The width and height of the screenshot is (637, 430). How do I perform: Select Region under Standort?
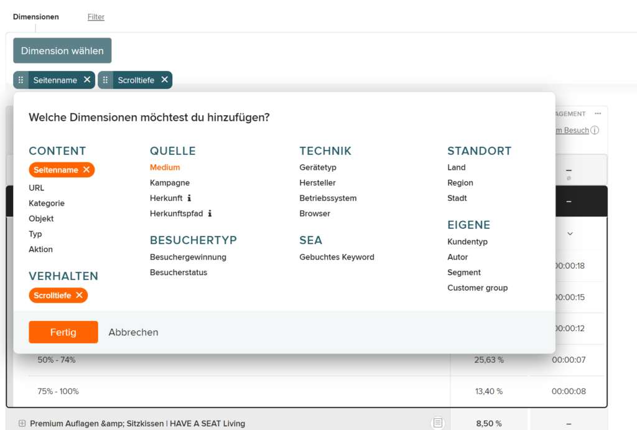point(460,183)
